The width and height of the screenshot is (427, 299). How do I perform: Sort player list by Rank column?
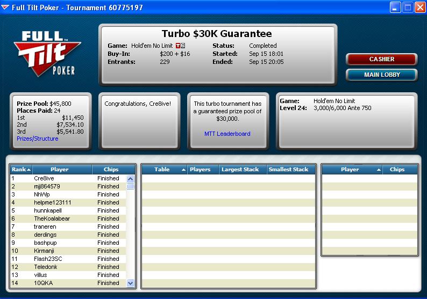point(21,169)
